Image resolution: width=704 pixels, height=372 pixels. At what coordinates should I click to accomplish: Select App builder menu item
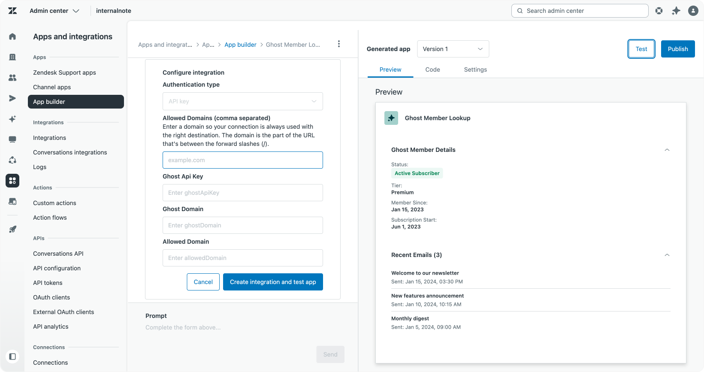coord(76,102)
